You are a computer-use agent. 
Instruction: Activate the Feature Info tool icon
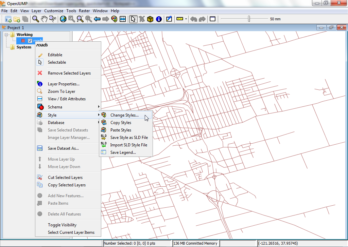point(159,19)
